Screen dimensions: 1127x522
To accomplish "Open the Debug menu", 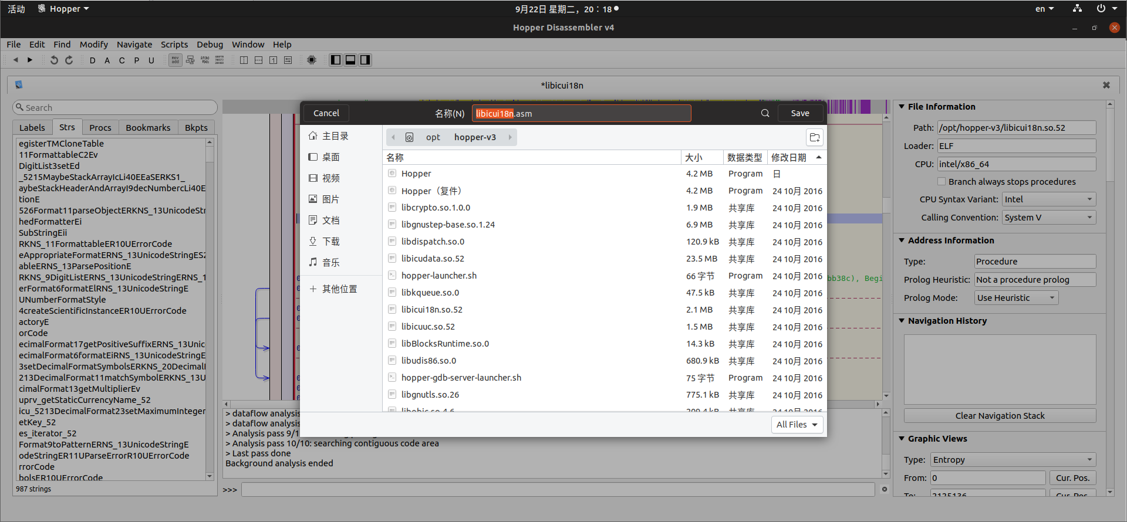I will [210, 45].
